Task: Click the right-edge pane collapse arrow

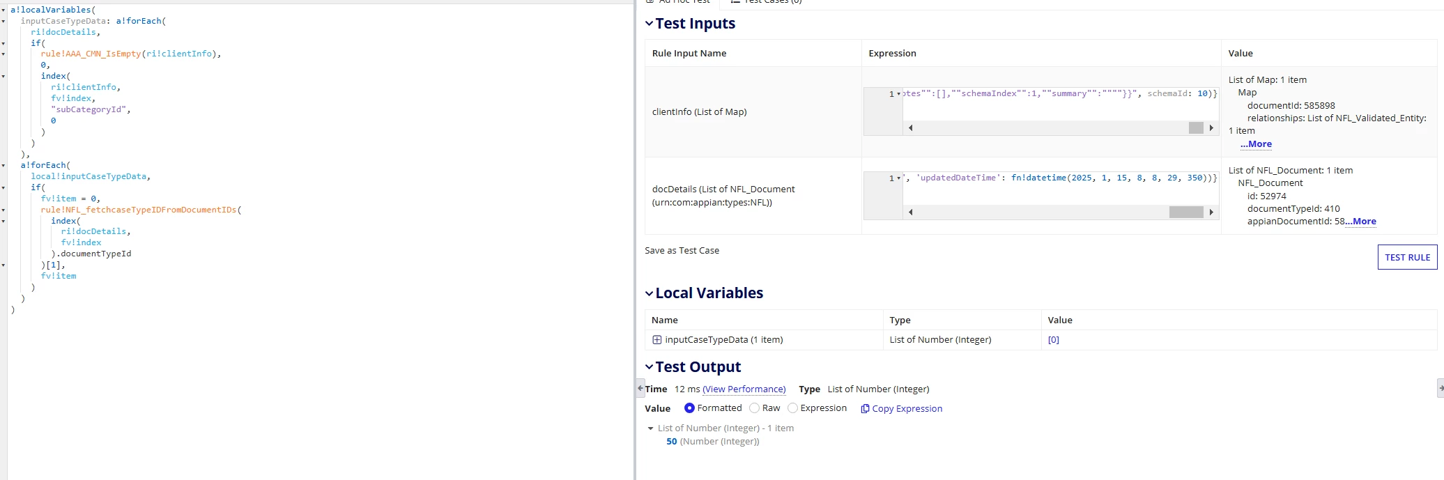Action: click(1441, 388)
